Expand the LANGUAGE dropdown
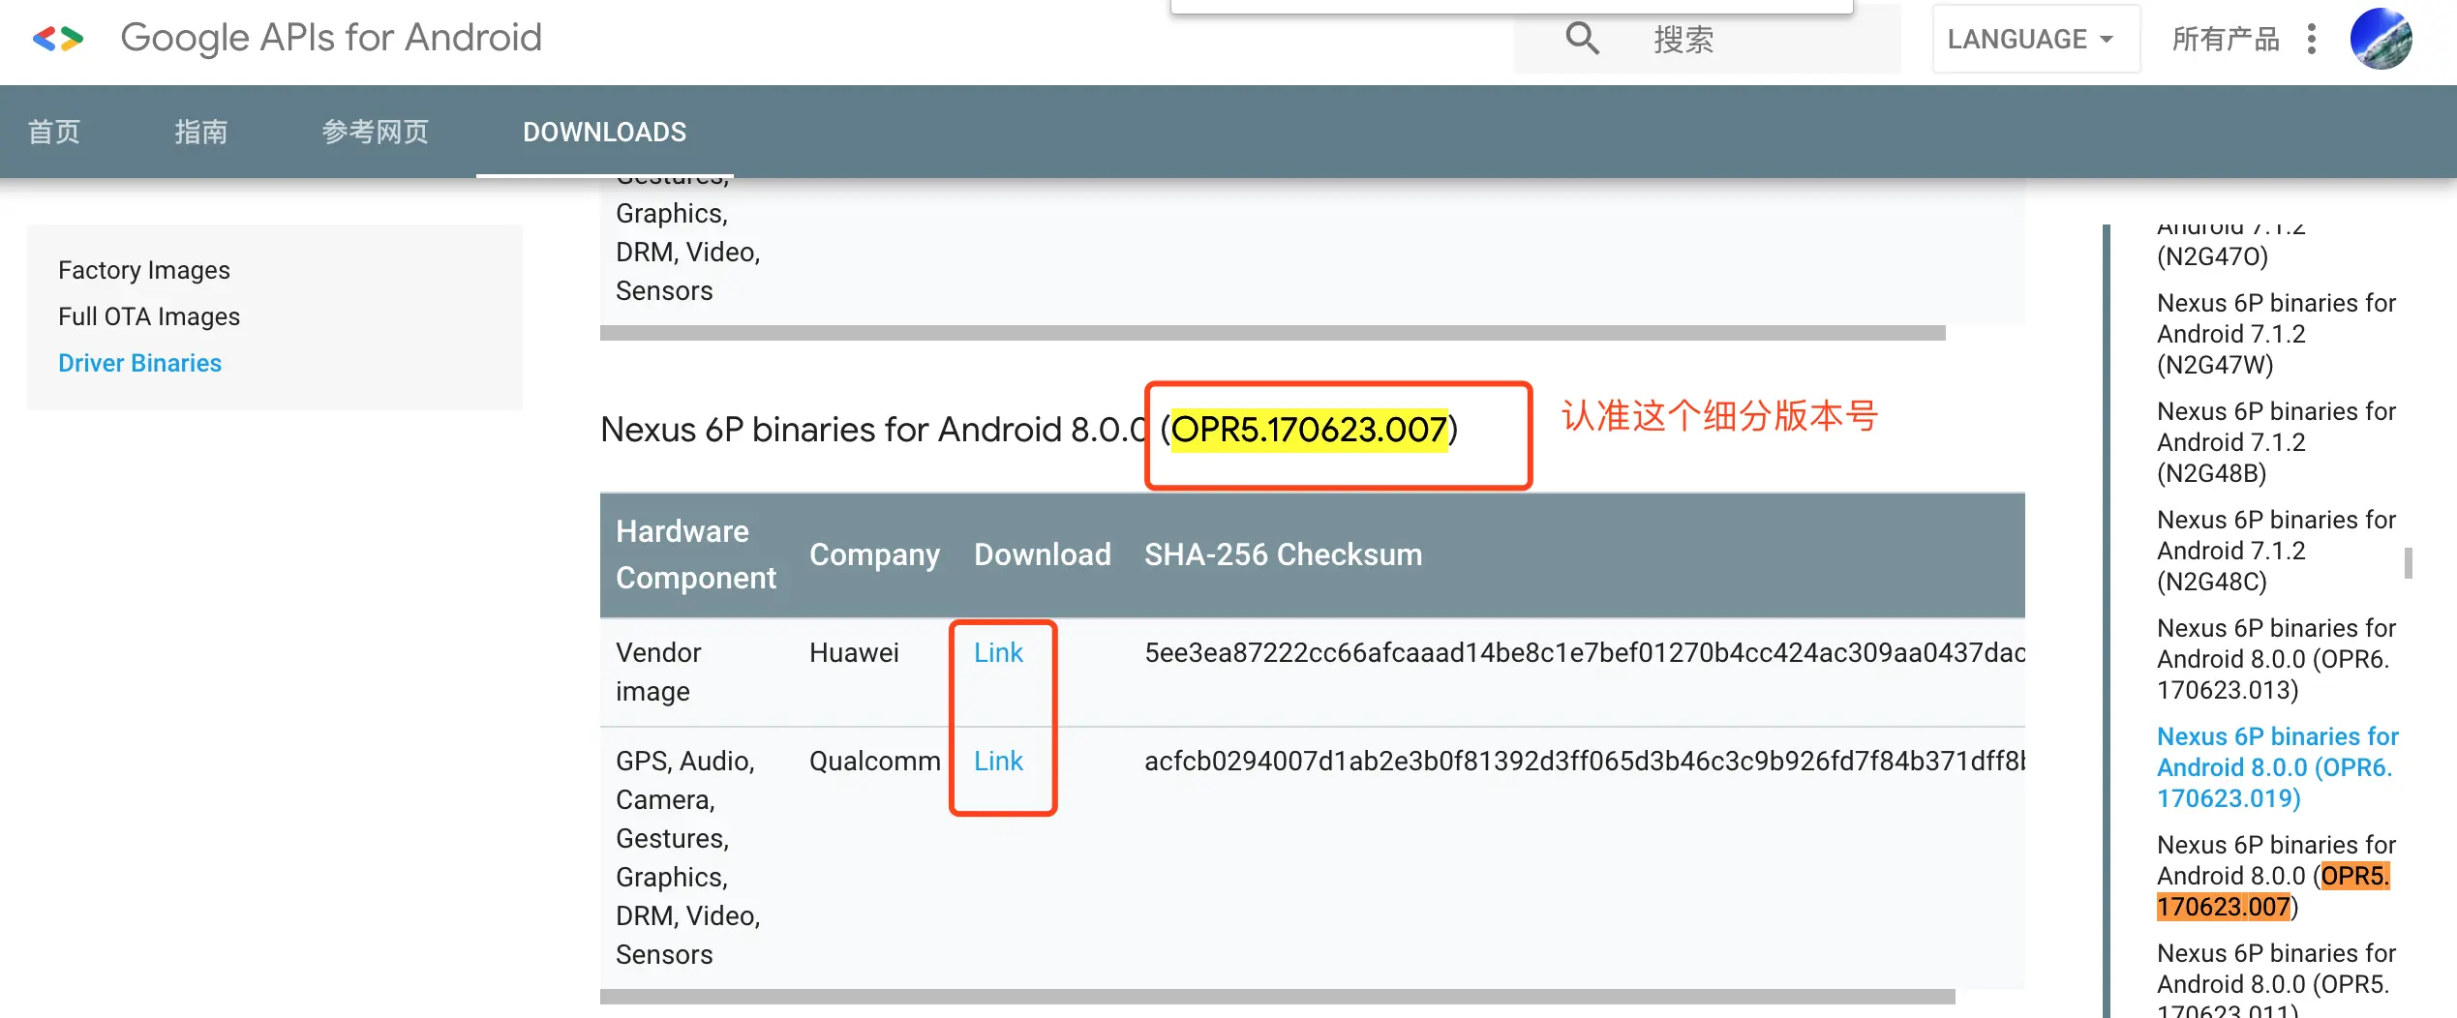The image size is (2457, 1018). click(x=2036, y=39)
